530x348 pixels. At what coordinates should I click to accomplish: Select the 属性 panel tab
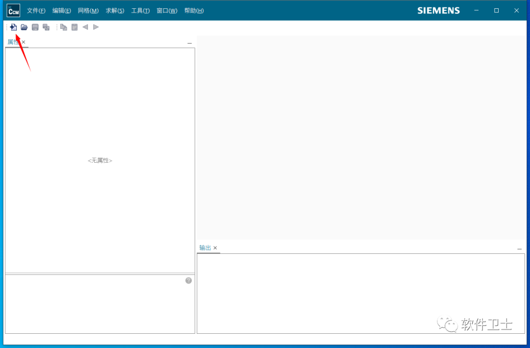click(x=13, y=42)
